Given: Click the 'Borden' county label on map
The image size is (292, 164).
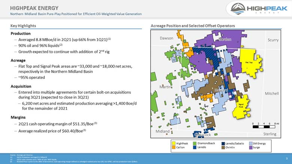Looking at the screenshot, I should (225, 39).
